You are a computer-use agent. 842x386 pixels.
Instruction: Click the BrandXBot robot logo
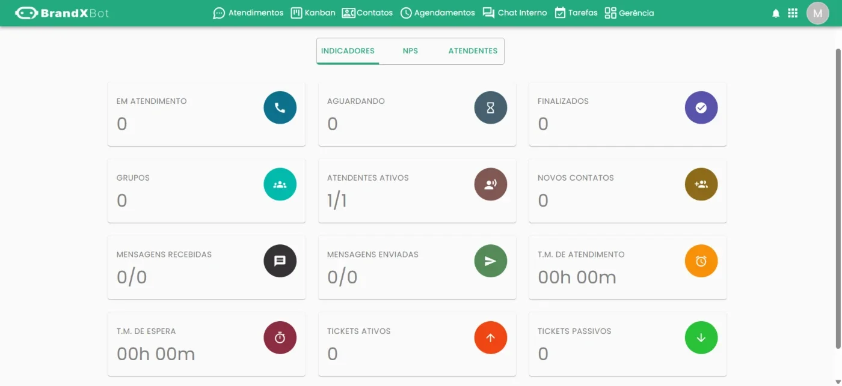(x=62, y=13)
